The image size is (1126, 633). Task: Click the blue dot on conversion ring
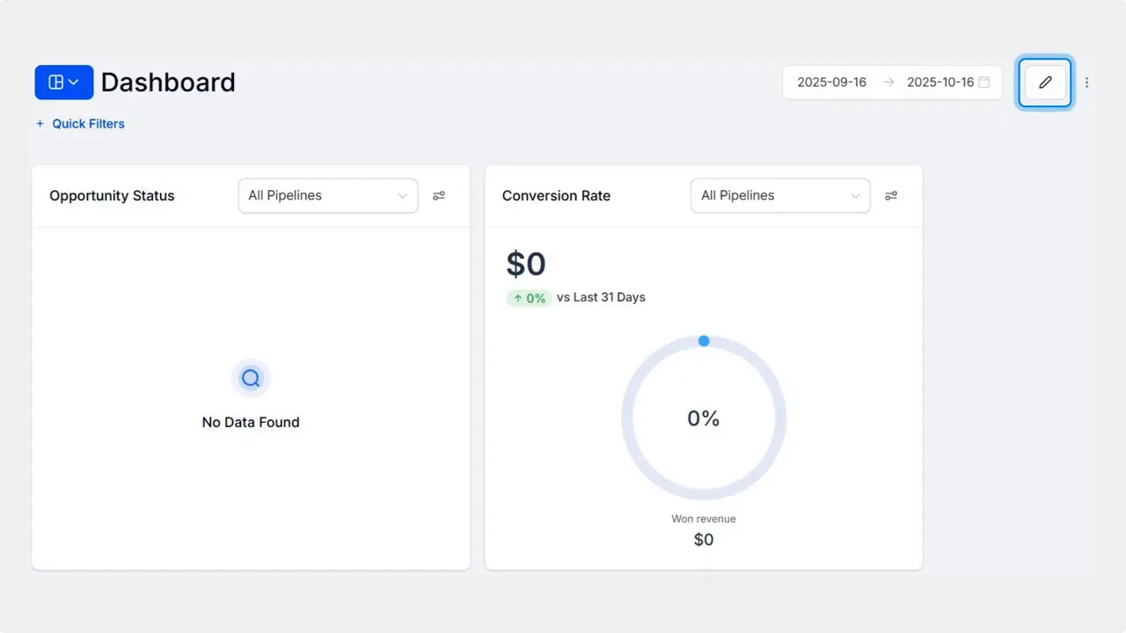pos(704,340)
